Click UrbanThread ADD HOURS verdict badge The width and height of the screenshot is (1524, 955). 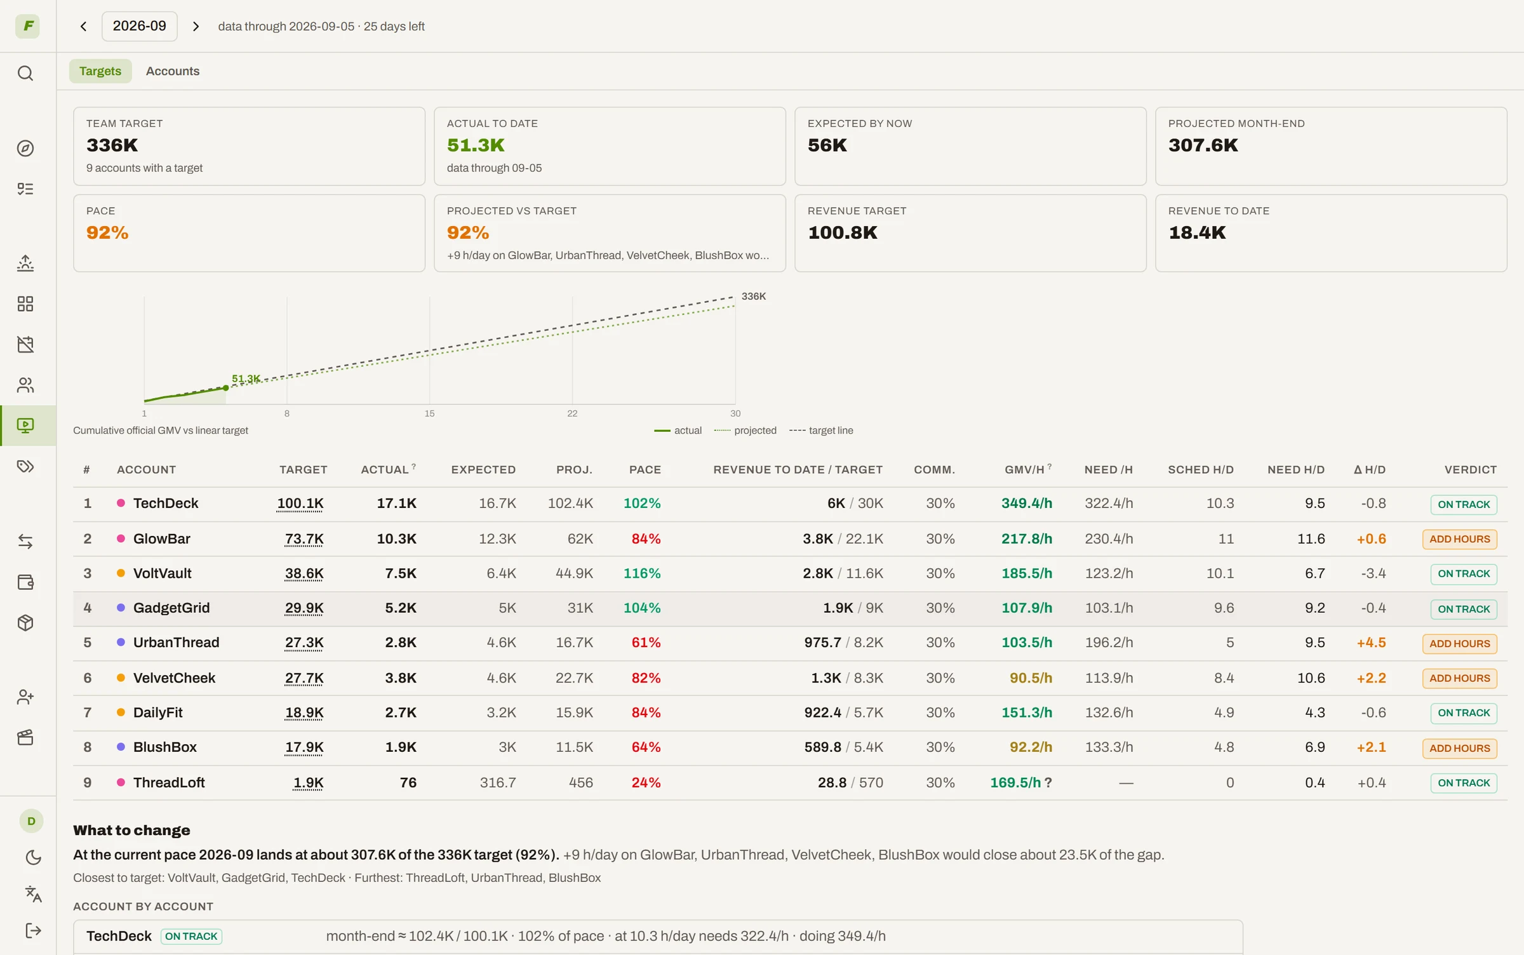(x=1460, y=643)
